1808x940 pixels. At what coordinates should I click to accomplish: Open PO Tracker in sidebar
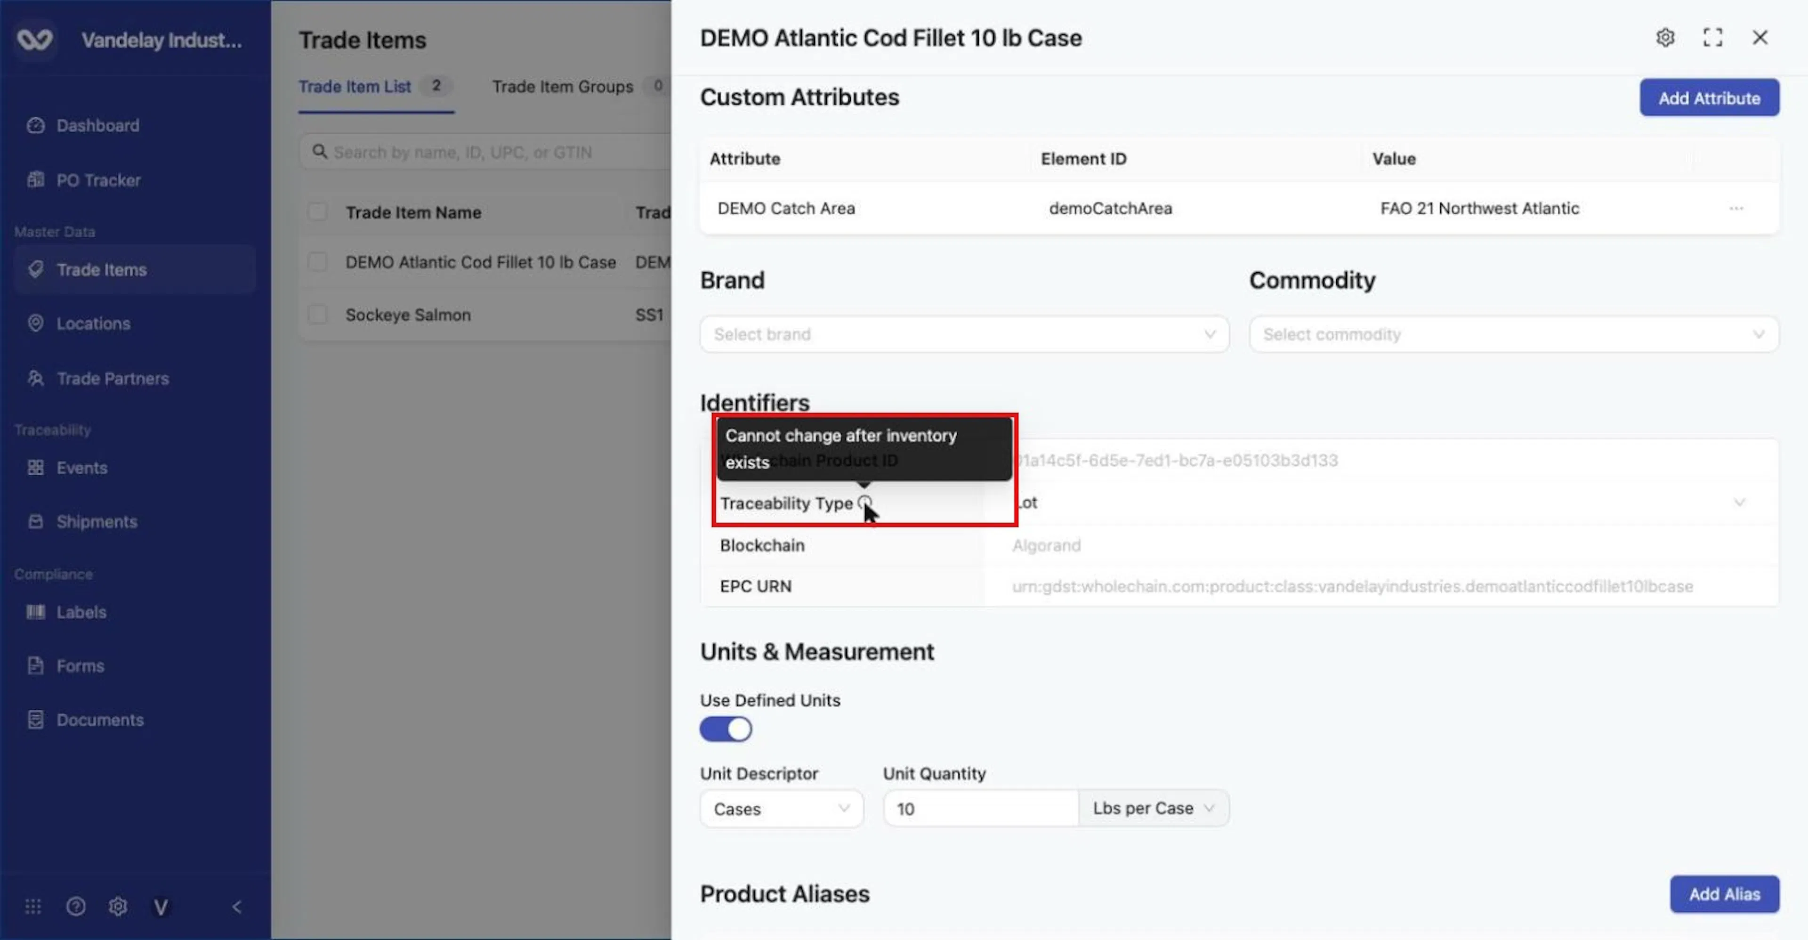click(x=98, y=180)
